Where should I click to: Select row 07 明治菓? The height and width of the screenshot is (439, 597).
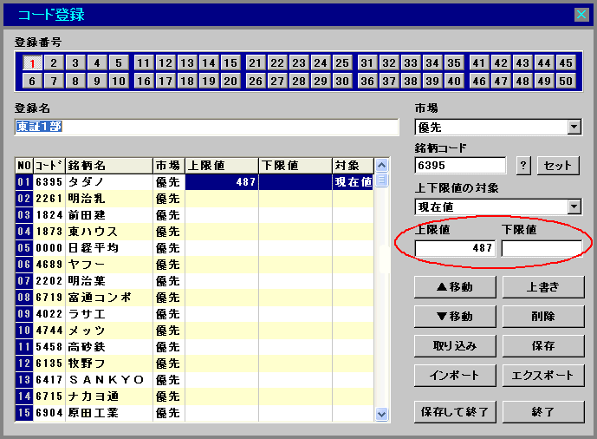point(194,281)
